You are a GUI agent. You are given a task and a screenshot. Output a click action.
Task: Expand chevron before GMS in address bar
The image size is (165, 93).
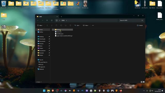point(60,20)
